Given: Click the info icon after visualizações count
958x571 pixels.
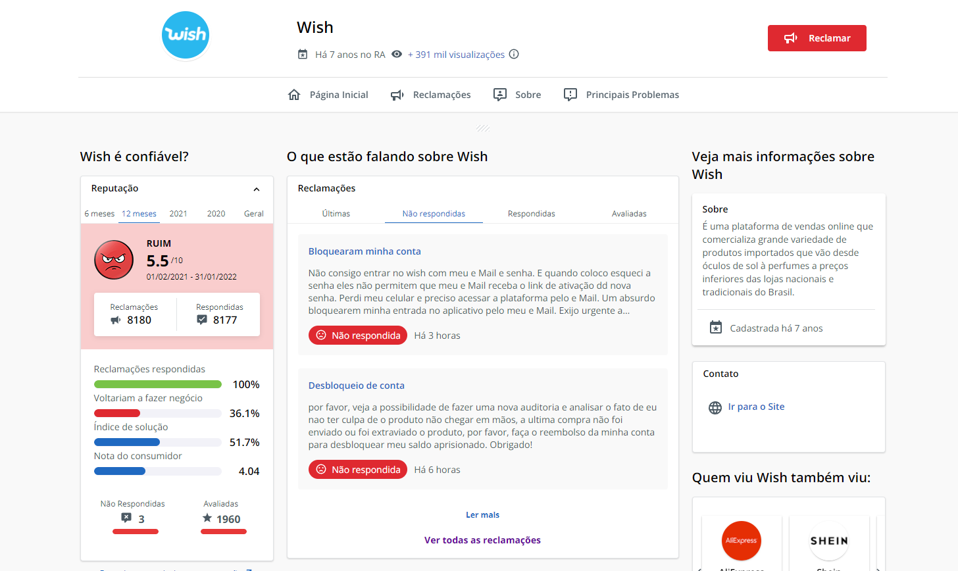Looking at the screenshot, I should click(514, 55).
